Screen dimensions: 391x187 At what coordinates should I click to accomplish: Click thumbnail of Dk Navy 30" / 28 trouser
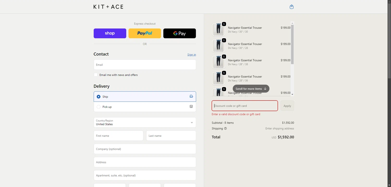(x=218, y=46)
